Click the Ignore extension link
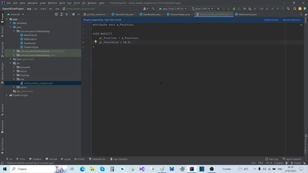The width and height of the screenshot is (308, 173). tap(292, 20)
